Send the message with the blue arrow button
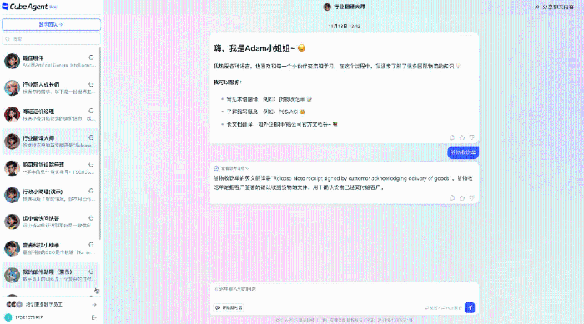Image resolution: width=584 pixels, height=324 pixels. click(470, 307)
